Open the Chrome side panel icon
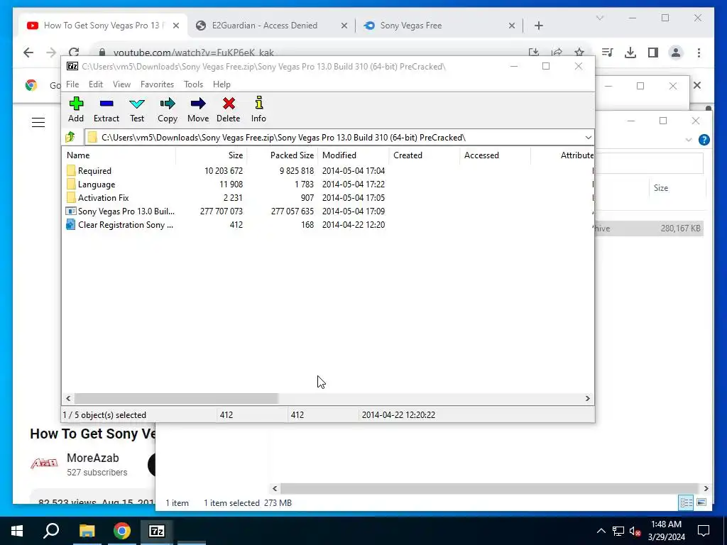The image size is (727, 545). [x=653, y=53]
